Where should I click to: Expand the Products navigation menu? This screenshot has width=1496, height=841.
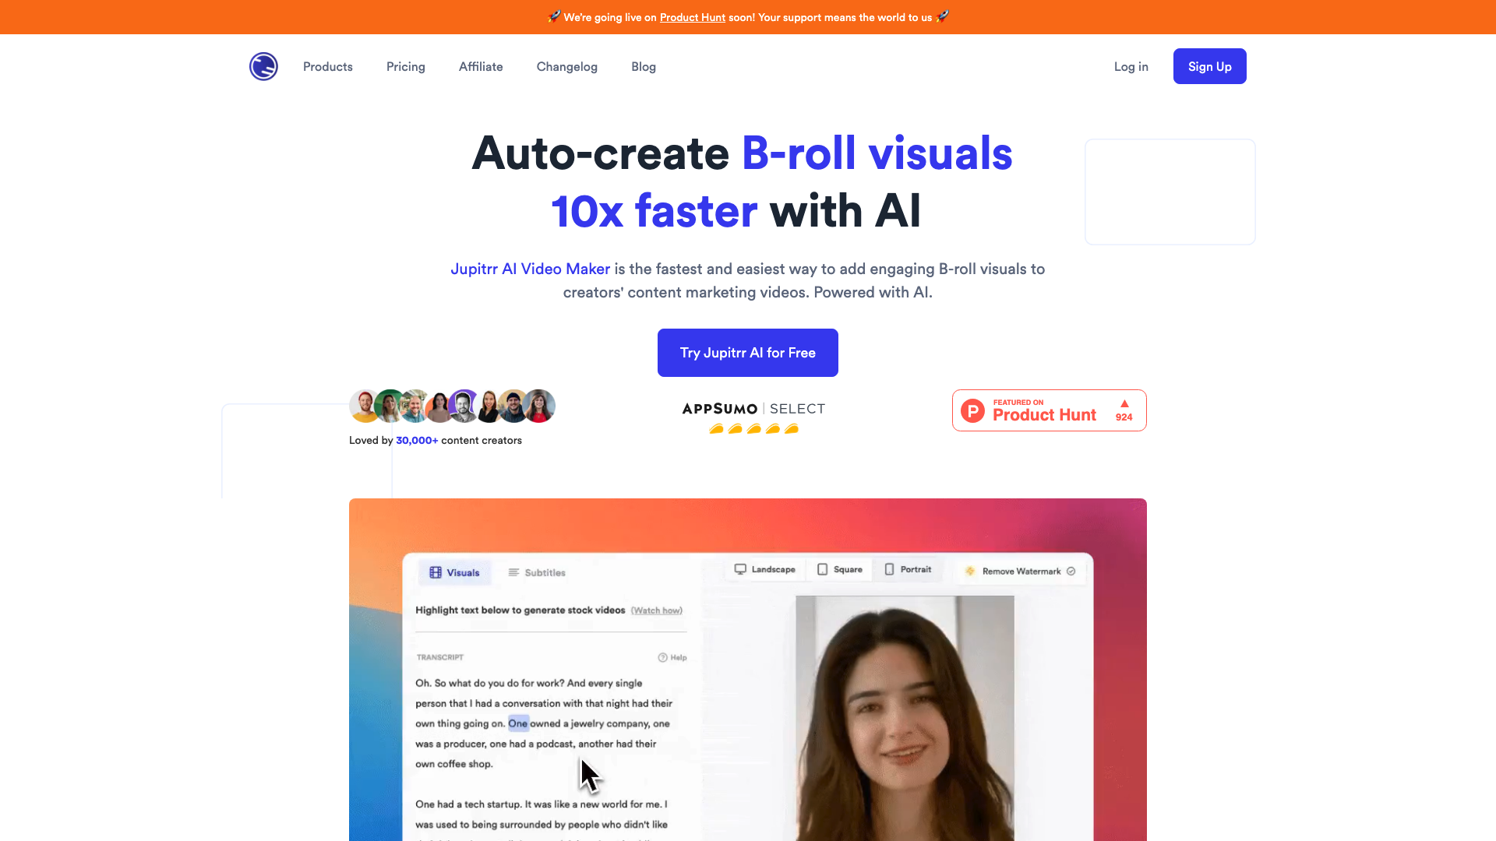[328, 65]
